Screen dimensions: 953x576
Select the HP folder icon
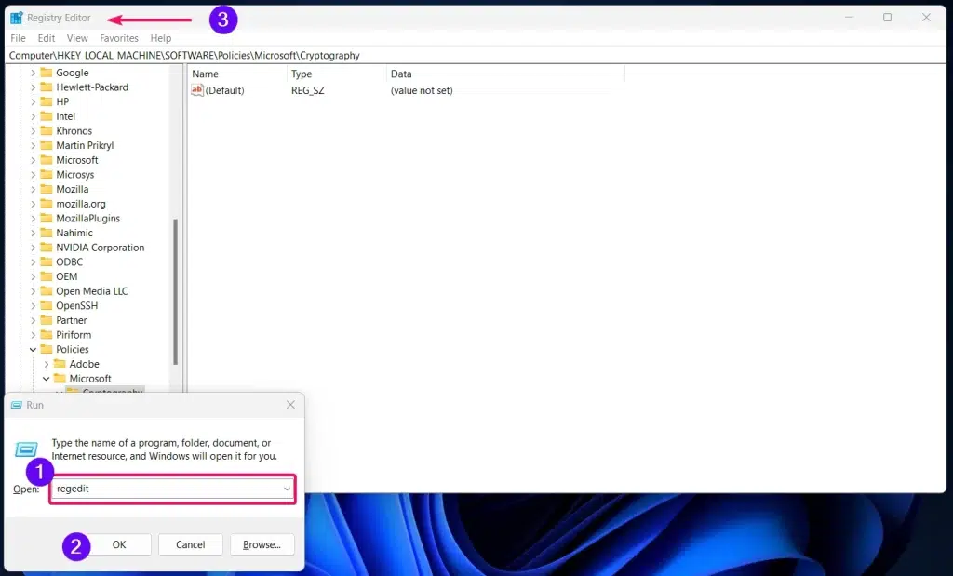[47, 101]
